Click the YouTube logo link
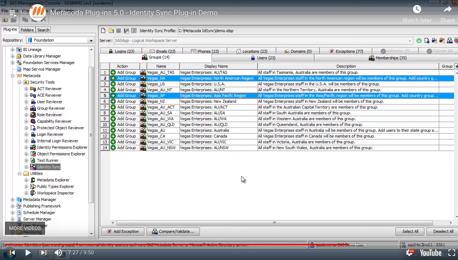 pyautogui.click(x=431, y=253)
